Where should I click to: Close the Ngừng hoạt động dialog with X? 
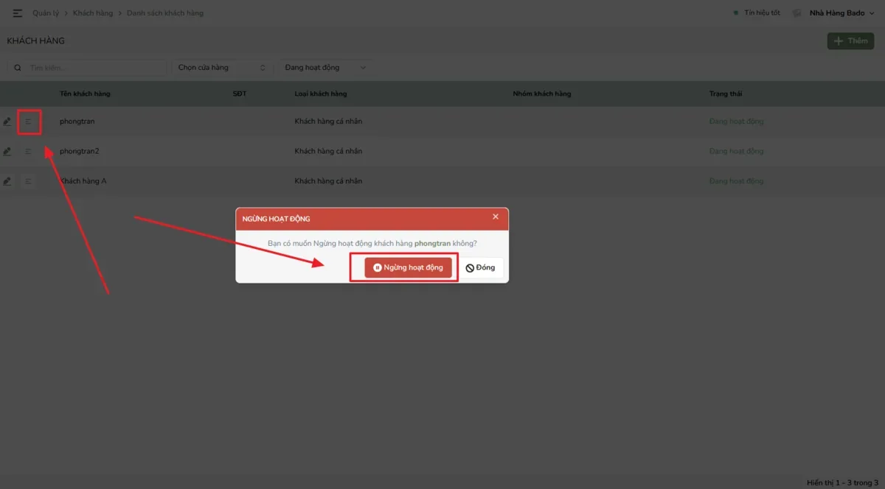tap(496, 217)
